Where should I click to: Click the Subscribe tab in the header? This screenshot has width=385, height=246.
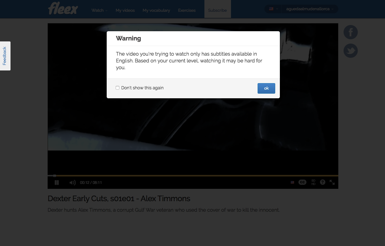217,10
